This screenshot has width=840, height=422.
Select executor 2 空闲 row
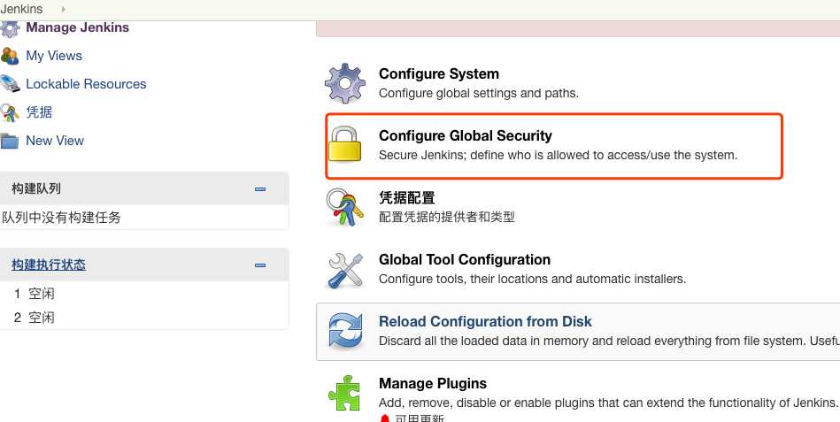(x=144, y=318)
